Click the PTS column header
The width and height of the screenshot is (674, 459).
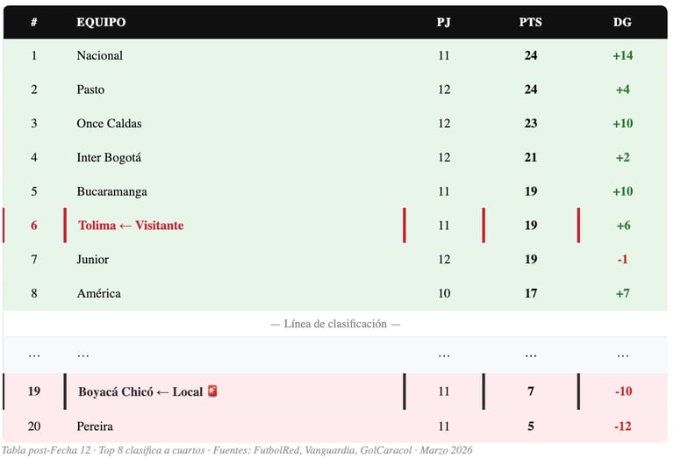530,22
